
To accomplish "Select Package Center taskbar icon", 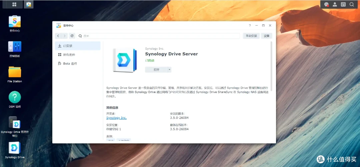I will [x=29, y=4].
